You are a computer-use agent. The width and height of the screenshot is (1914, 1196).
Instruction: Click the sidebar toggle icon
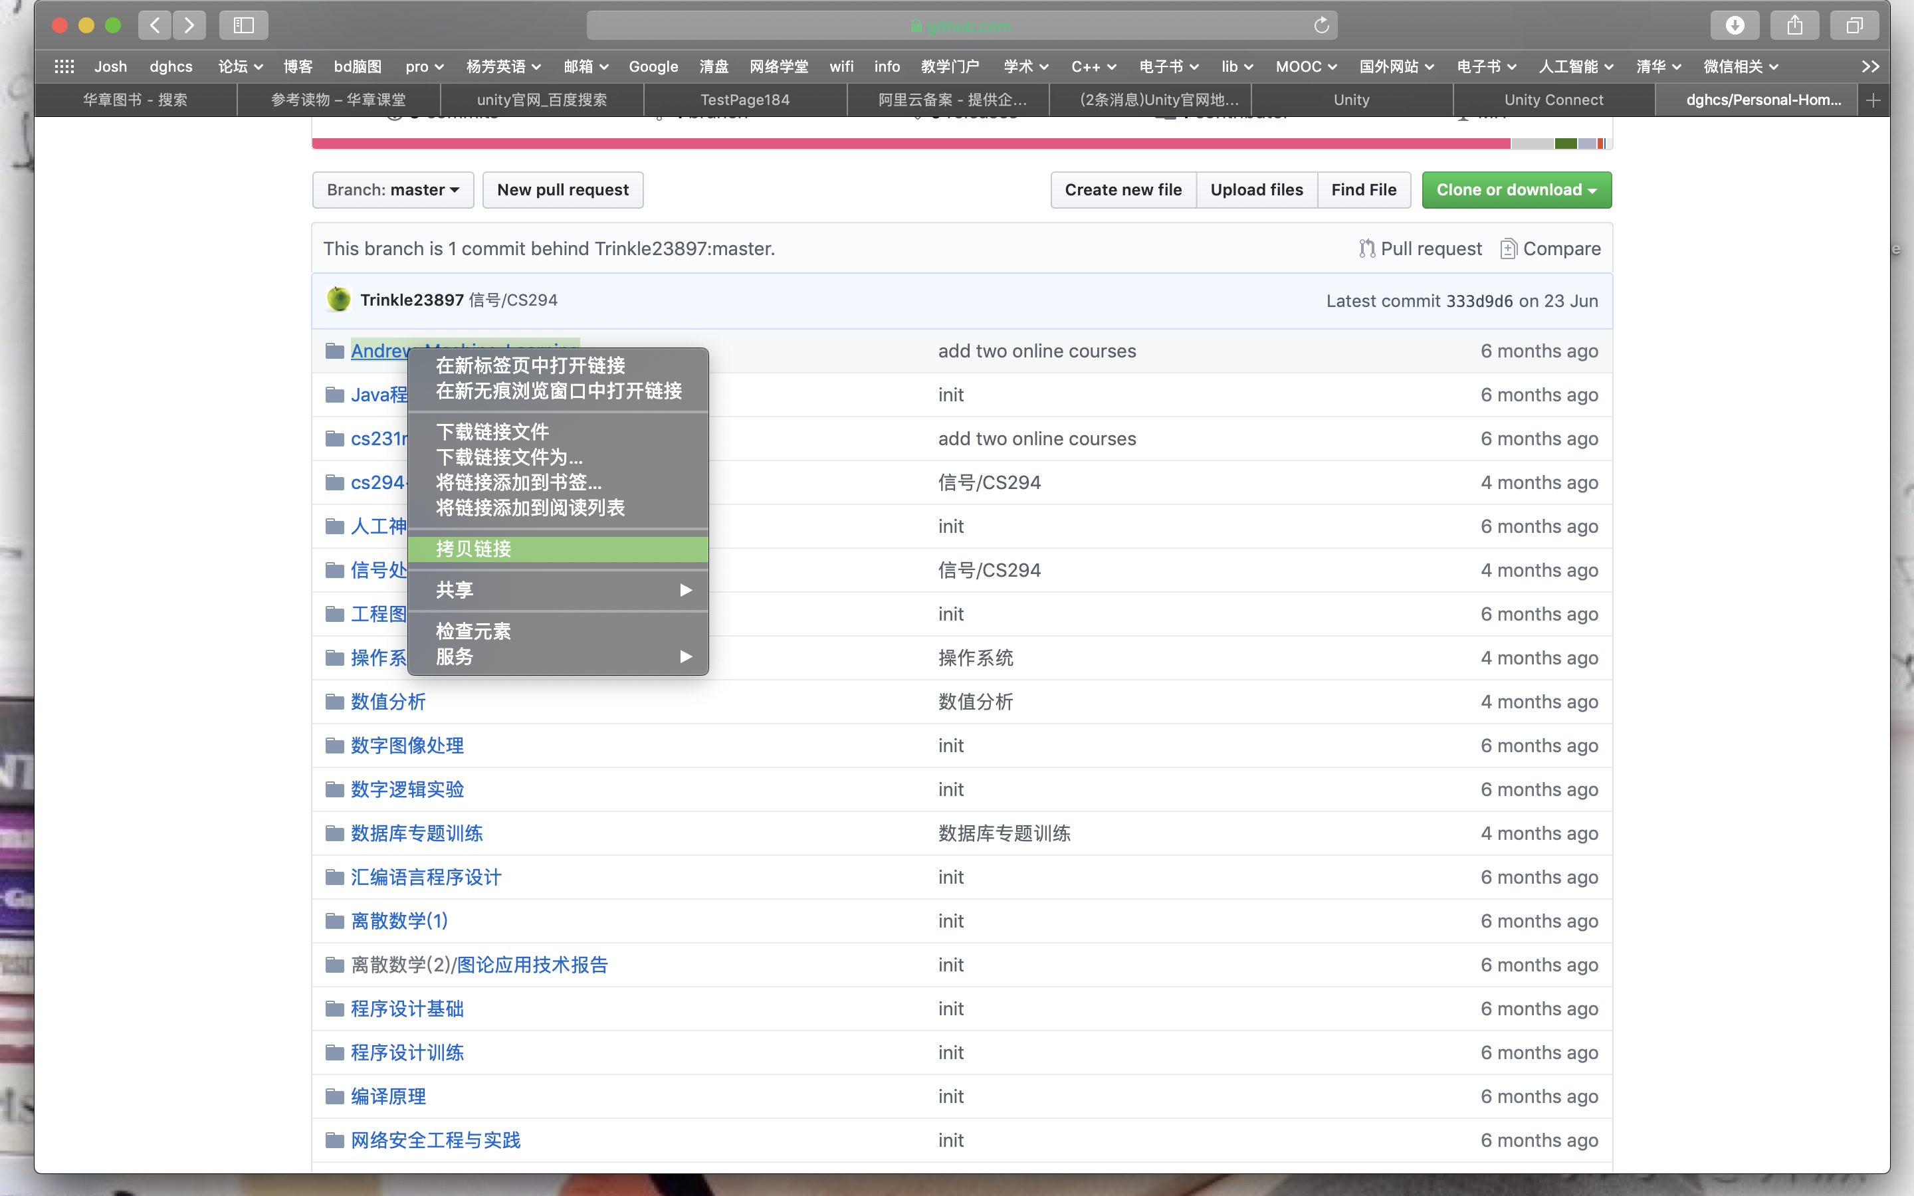[x=243, y=25]
